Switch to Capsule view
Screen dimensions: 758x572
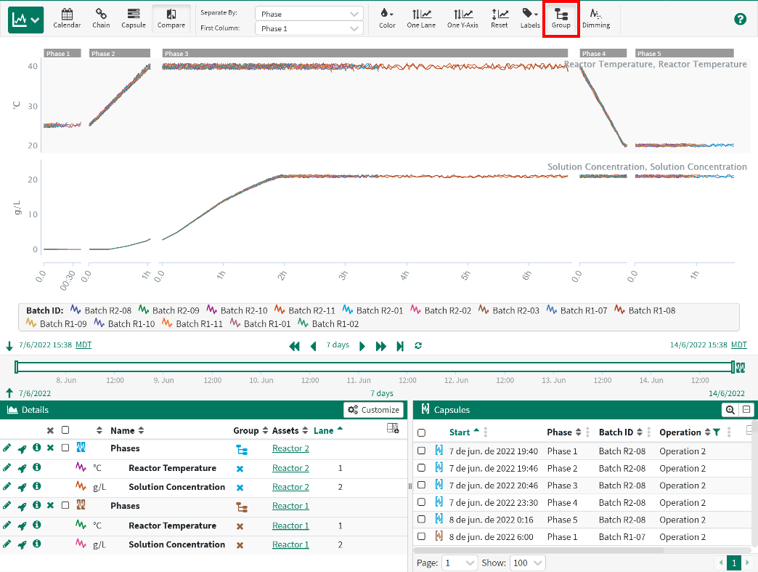pos(133,18)
